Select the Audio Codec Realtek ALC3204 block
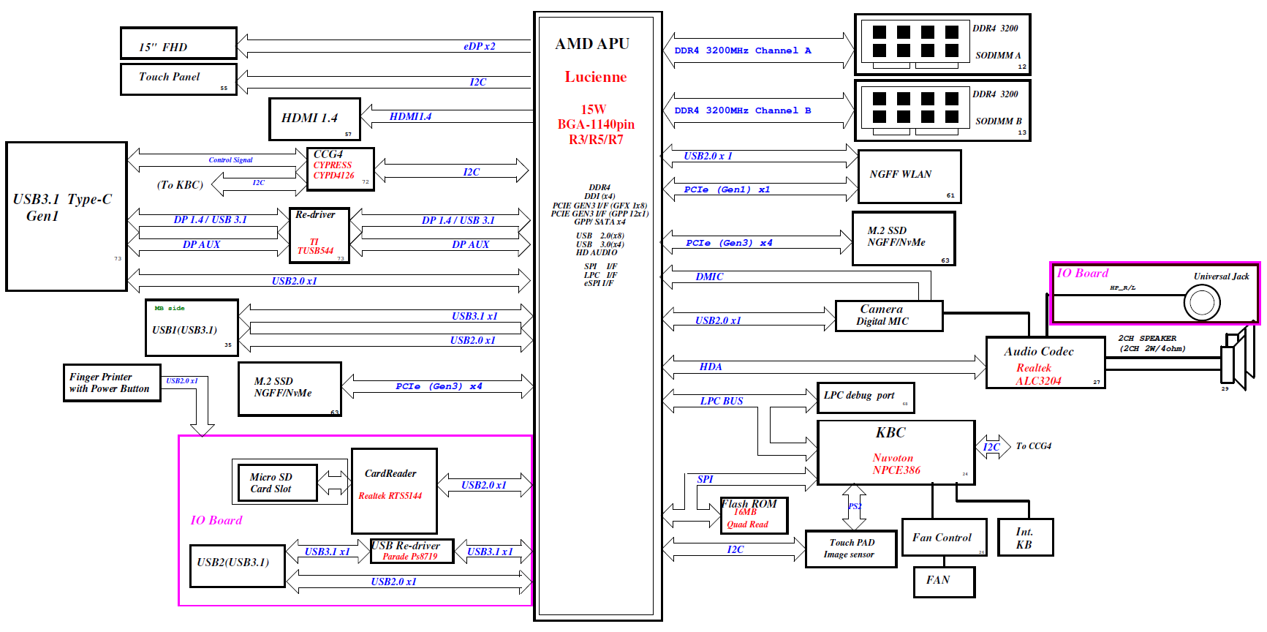 1044,363
